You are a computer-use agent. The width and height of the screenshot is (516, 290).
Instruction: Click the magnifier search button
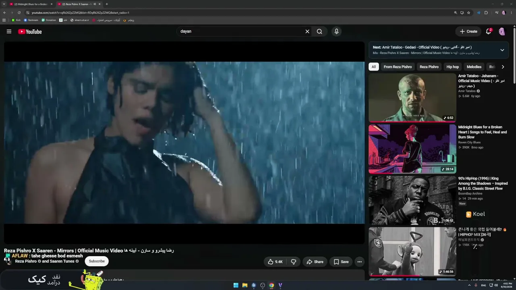[x=319, y=31]
